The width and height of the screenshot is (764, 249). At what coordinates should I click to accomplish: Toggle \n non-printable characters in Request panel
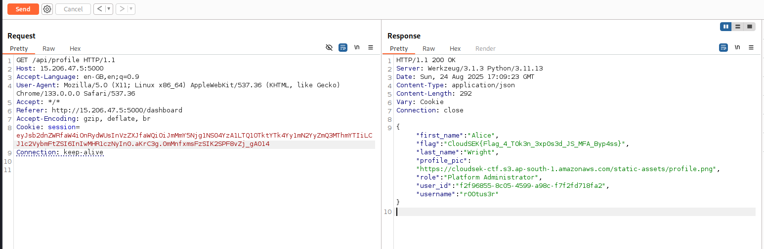[357, 47]
